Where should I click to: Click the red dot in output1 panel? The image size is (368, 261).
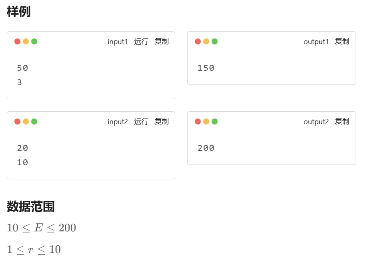tap(198, 41)
